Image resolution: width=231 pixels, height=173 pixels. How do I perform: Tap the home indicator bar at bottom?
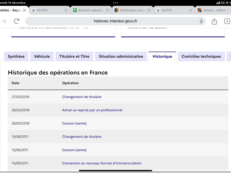click(115, 171)
